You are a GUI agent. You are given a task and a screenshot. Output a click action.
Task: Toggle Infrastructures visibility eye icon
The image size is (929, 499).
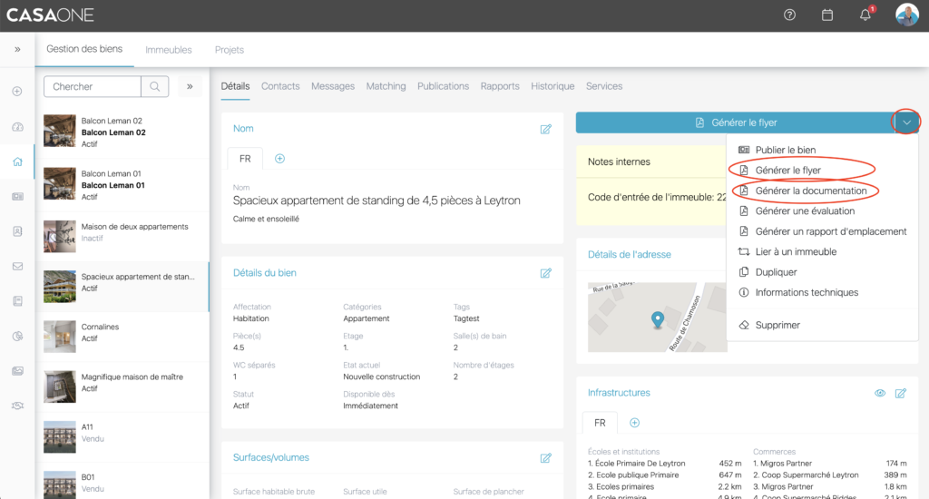(x=879, y=393)
